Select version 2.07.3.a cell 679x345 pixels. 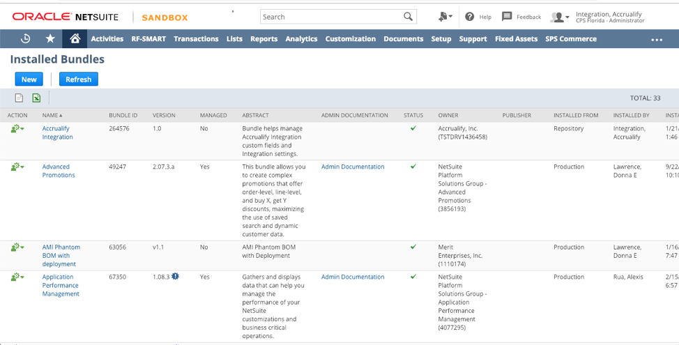coord(163,167)
